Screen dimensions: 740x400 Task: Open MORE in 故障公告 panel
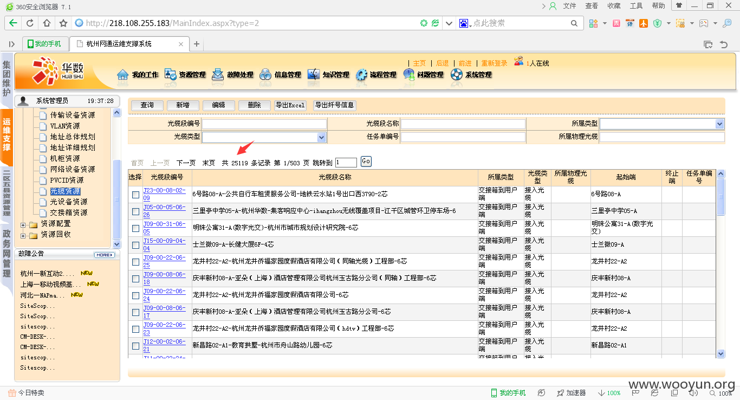[105, 255]
